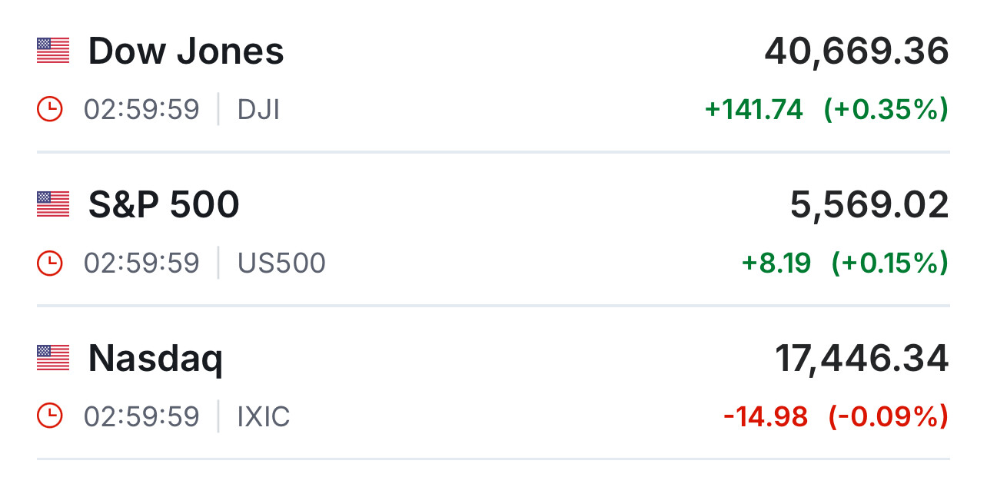Click the (+0.35%) Dow Jones percentage
Viewport: 987px width, 487px height.
(x=886, y=110)
